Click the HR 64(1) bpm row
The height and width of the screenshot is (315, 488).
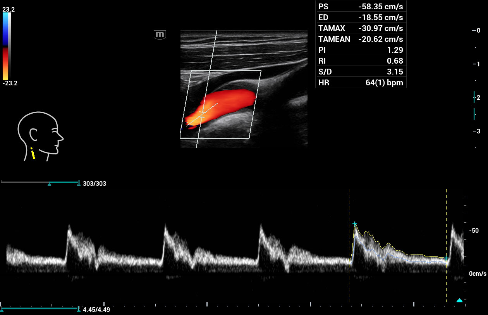(x=361, y=83)
